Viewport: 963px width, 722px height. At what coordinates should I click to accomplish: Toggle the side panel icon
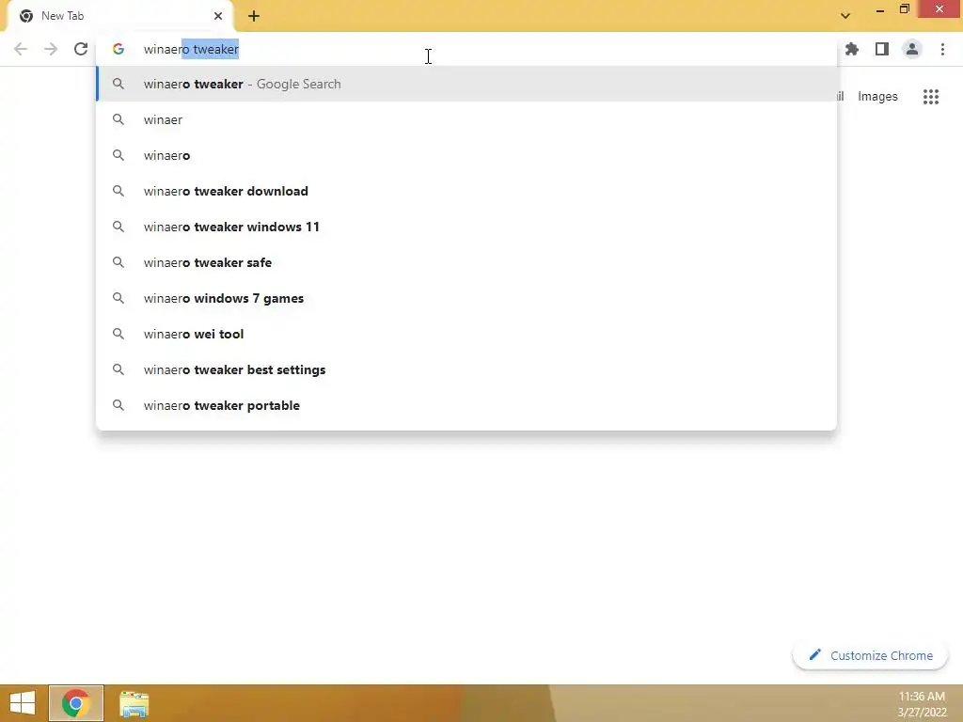click(882, 49)
